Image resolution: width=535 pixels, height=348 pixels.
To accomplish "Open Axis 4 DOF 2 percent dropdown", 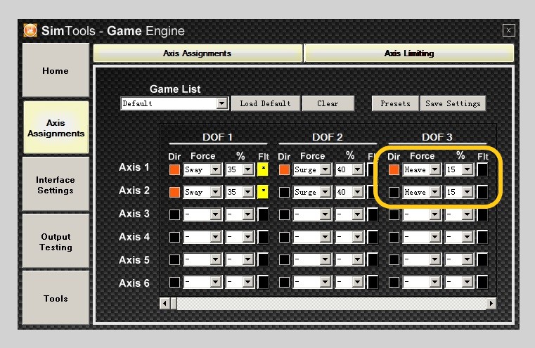I will click(x=349, y=237).
